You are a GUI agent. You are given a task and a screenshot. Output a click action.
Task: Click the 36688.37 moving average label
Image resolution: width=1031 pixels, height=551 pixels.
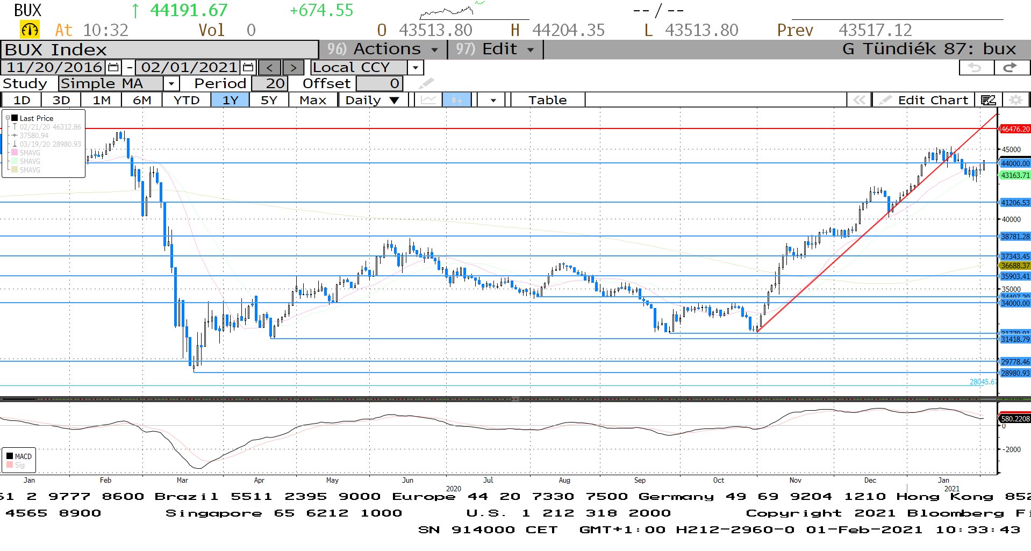tap(1015, 266)
